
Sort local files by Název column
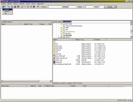62,40
